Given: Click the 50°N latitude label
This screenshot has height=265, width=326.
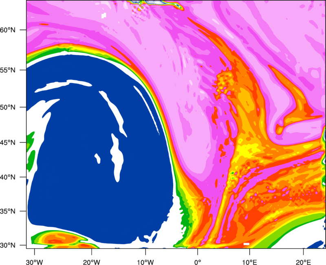Looking at the screenshot, I should pos(8,107).
